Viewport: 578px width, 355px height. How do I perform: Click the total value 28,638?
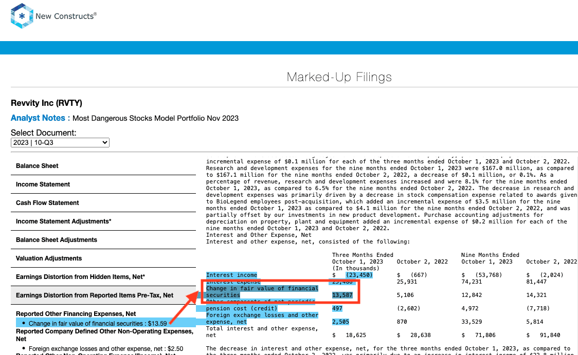pyautogui.click(x=421, y=335)
